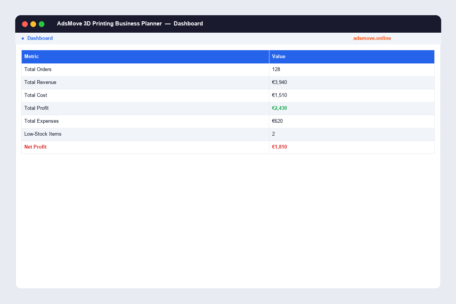Select the Low-Stock Items value 2

pyautogui.click(x=274, y=134)
